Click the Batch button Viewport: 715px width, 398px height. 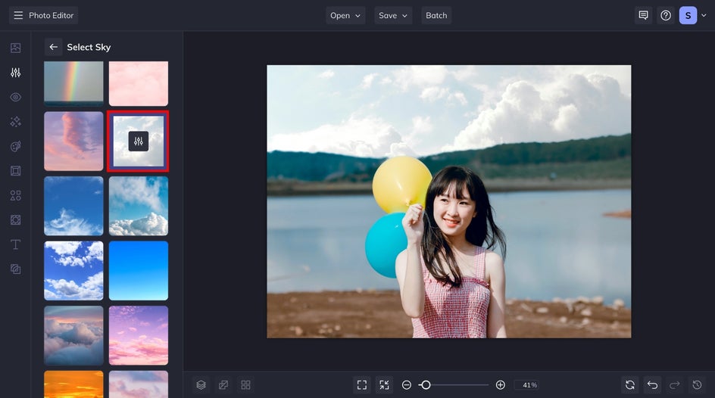click(436, 15)
